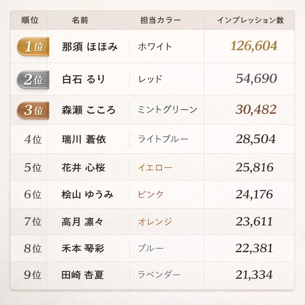Screen dimensions: 305x305
Task: Open 那須 ほほみ's name entry
Action: (90, 47)
